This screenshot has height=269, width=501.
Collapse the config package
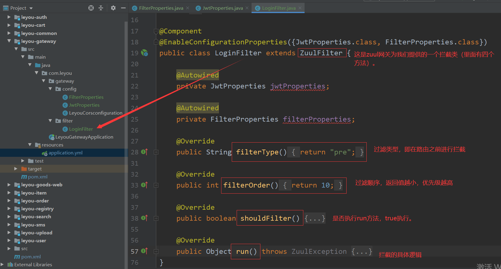50,89
